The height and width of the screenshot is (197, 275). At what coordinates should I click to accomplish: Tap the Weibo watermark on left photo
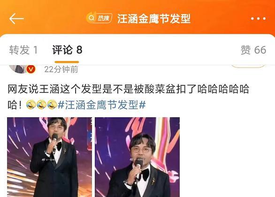coord(49,160)
